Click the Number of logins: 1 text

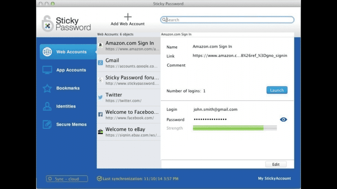coord(186,91)
